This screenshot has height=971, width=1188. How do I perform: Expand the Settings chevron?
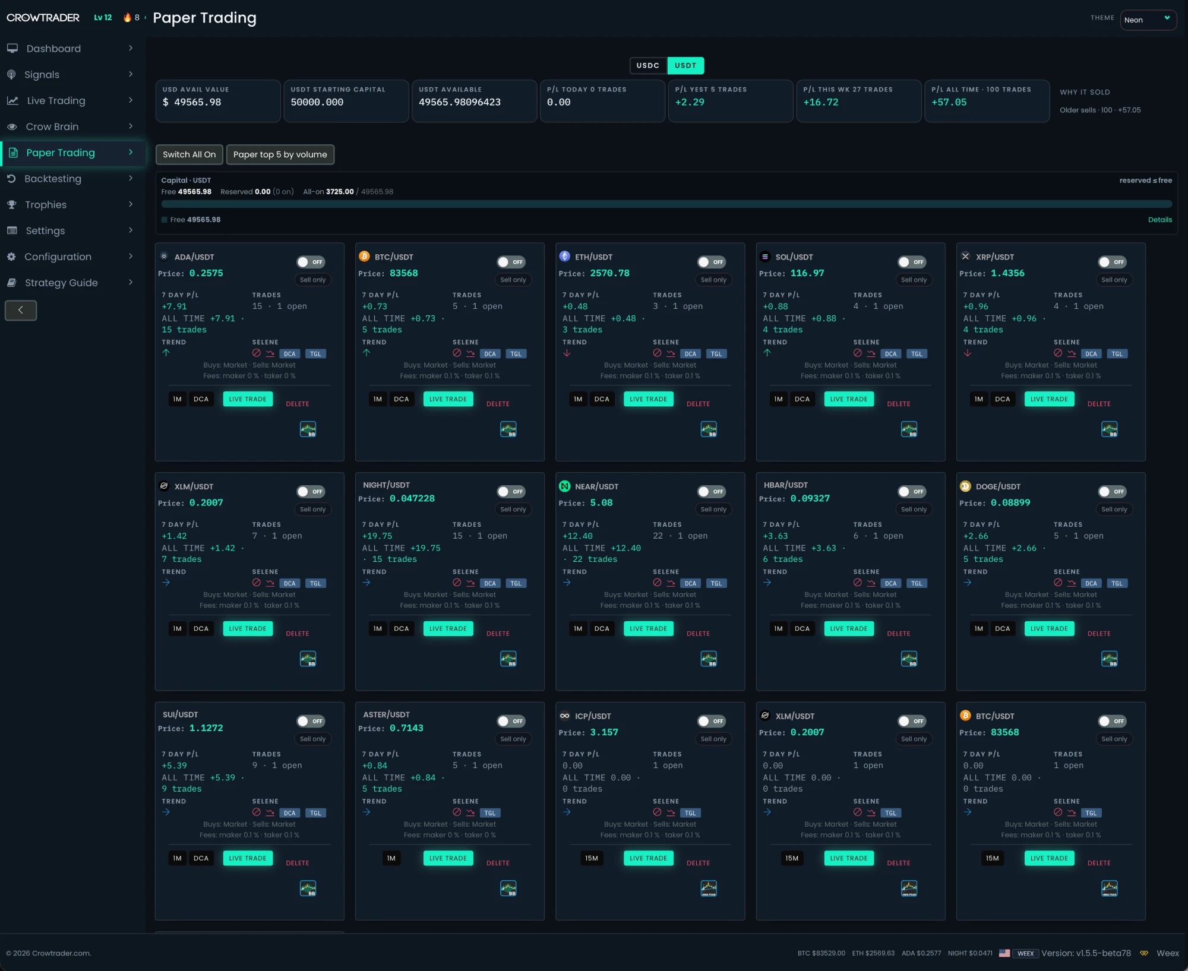(131, 230)
